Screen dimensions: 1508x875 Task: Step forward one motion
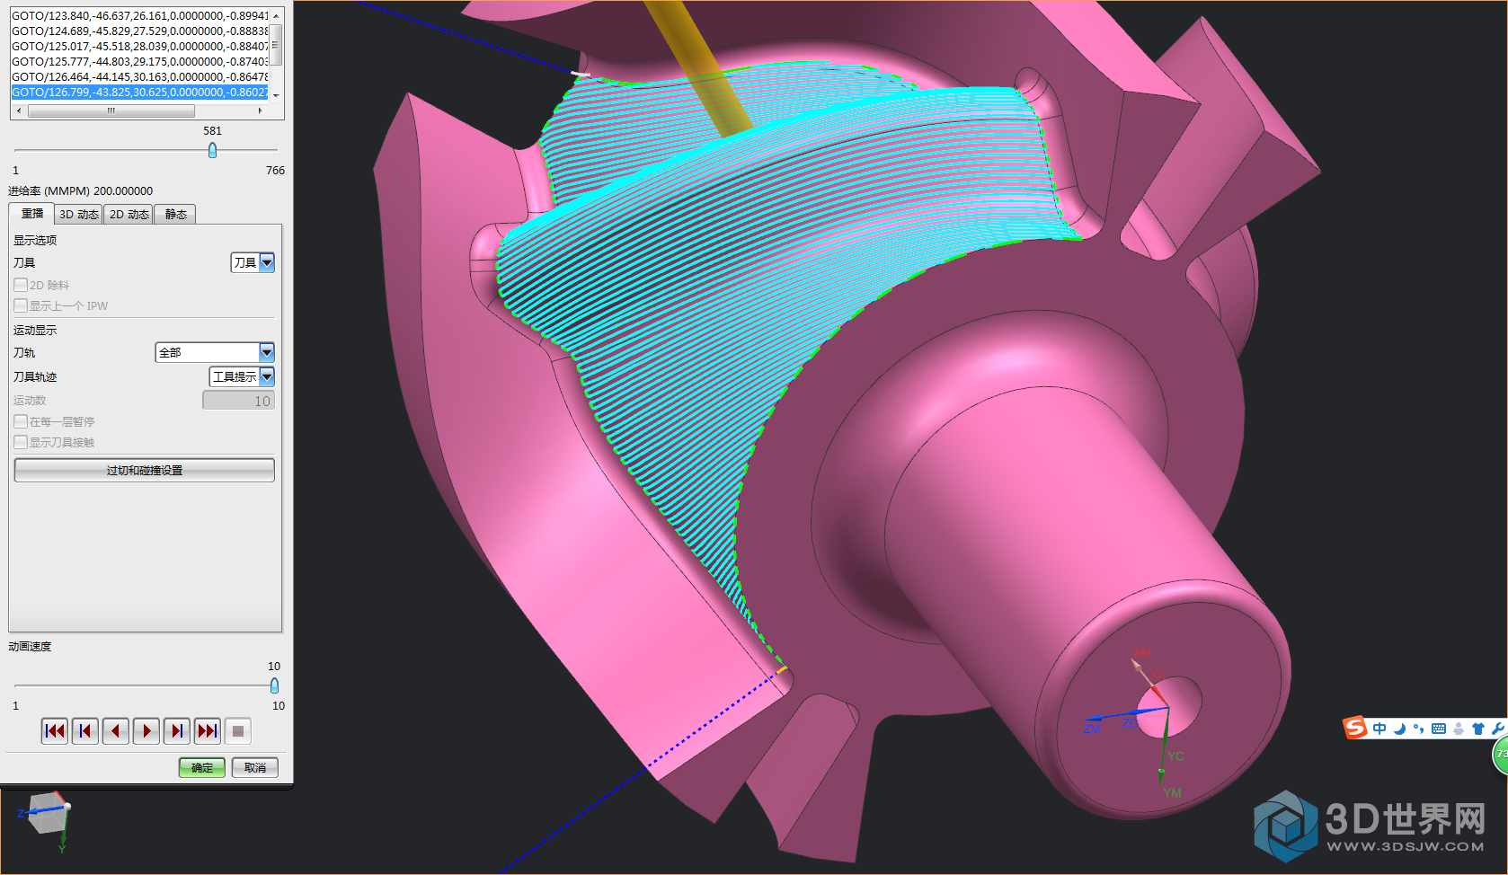click(177, 731)
